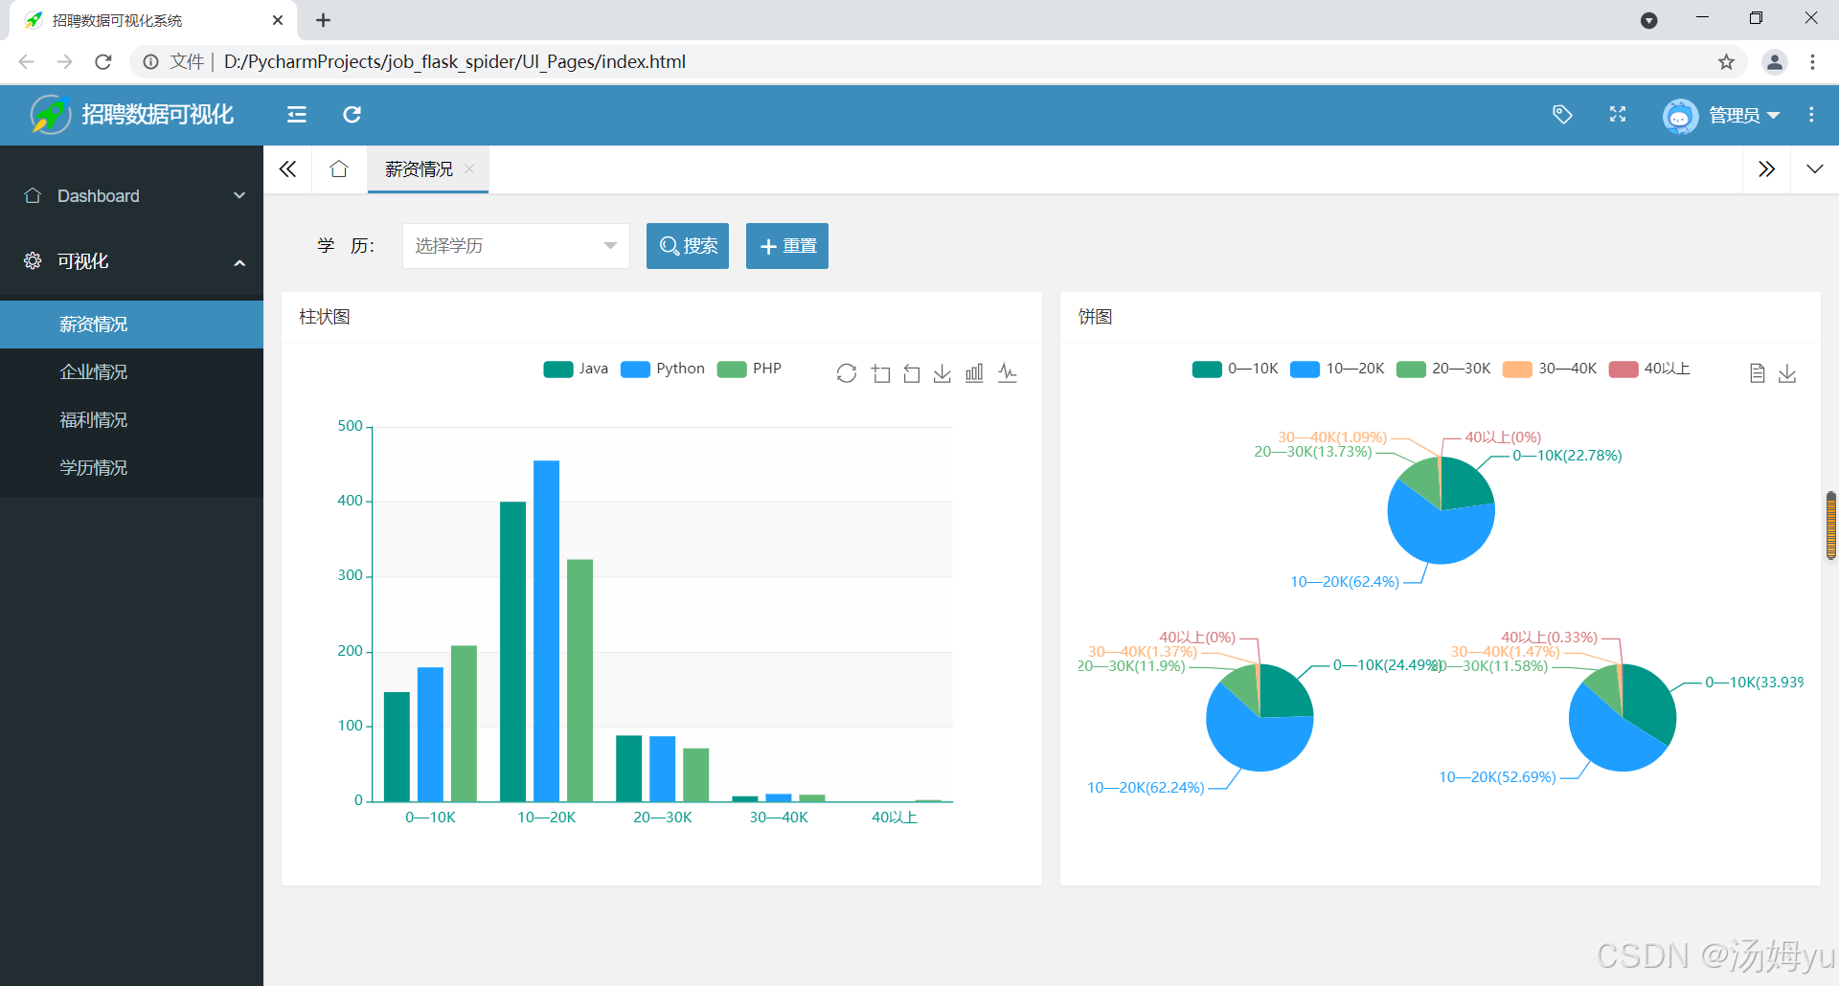This screenshot has width=1839, height=986.
Task: Toggle 20—30K slice in pie legend
Action: (x=1443, y=369)
